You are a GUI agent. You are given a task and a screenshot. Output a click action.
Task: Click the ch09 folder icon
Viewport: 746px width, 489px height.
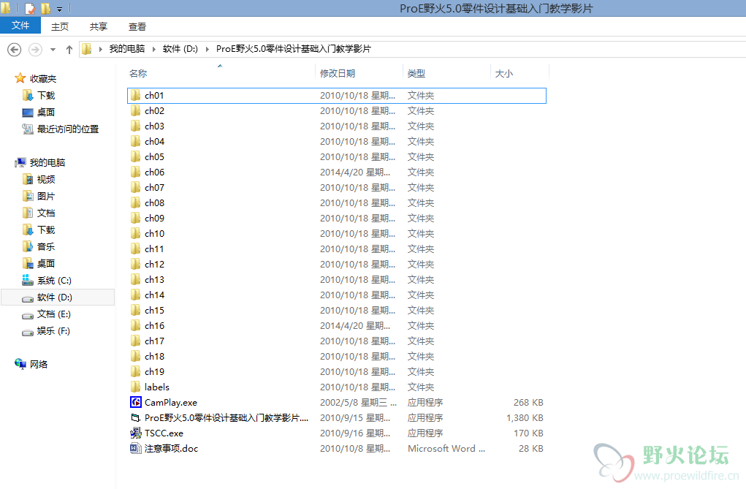pyautogui.click(x=136, y=218)
